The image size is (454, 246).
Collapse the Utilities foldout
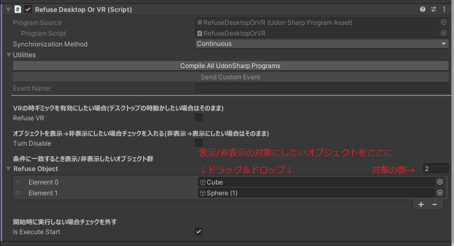pyautogui.click(x=9, y=54)
